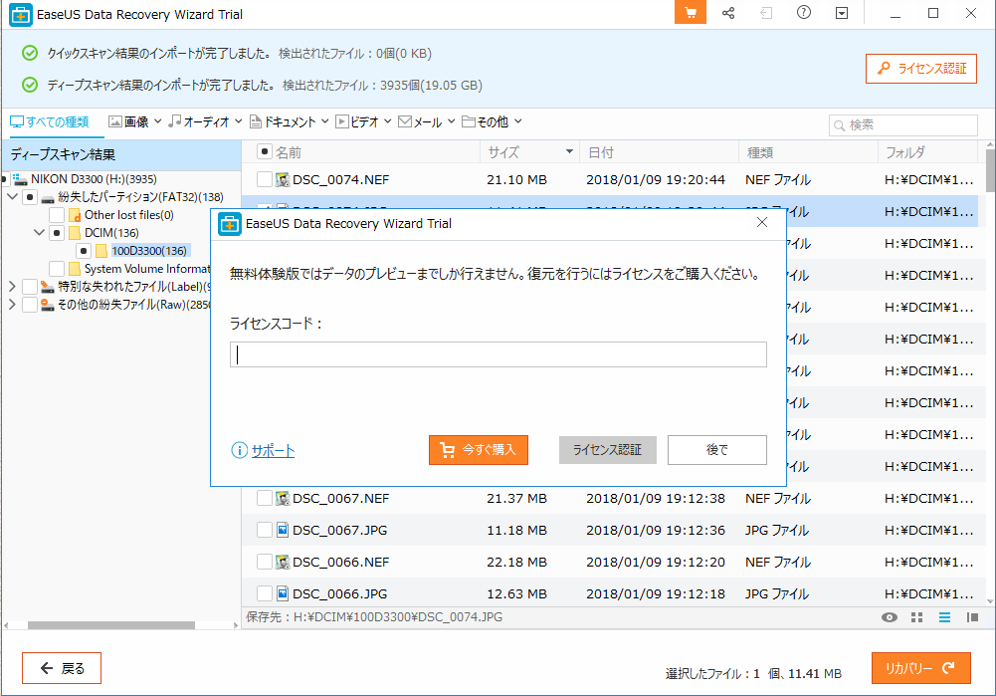The width and height of the screenshot is (996, 696).
Task: Click the orange shopping cart icon in title bar
Action: coord(690,13)
